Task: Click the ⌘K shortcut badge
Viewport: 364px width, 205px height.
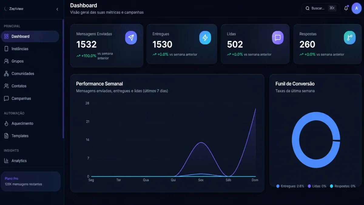Action: (x=332, y=8)
